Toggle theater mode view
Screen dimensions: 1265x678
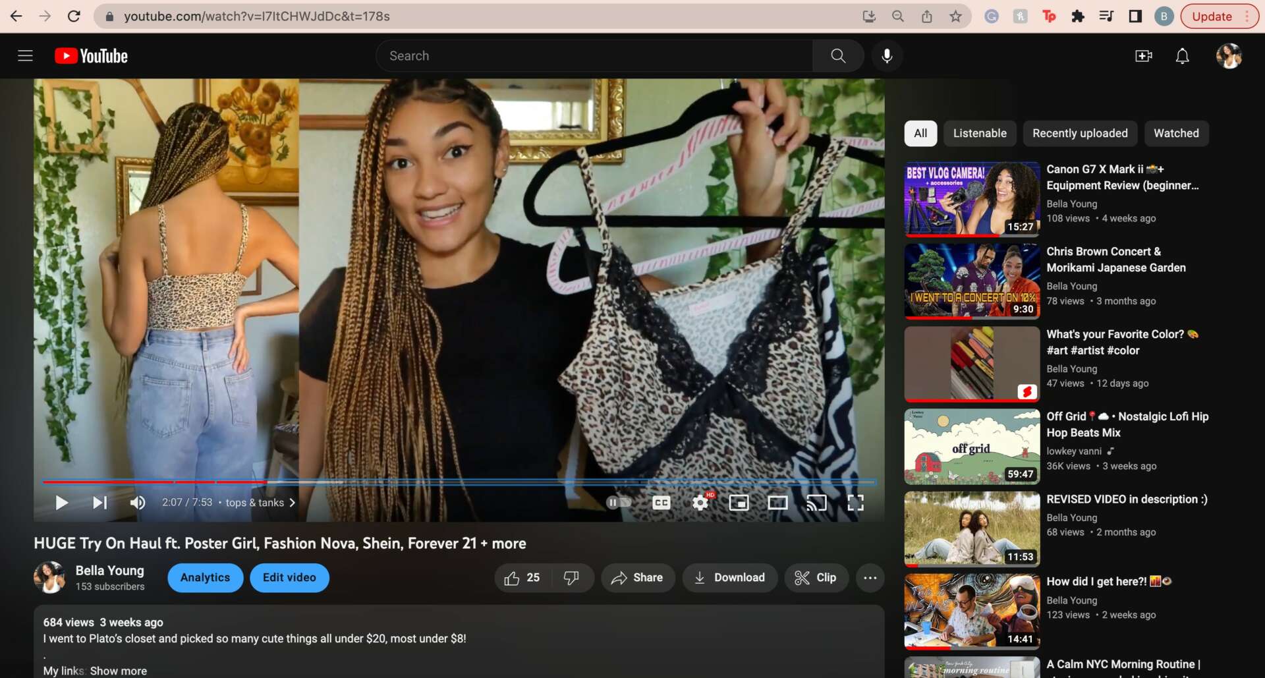[x=777, y=503]
